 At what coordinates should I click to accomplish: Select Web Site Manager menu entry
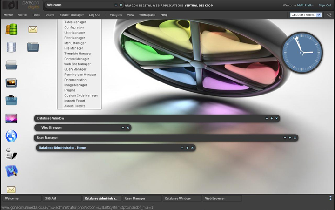77,64
